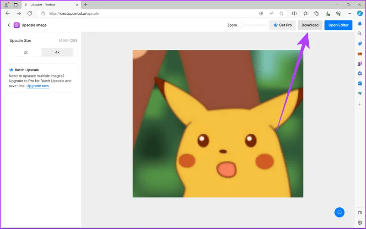Click the Download button
Image resolution: width=366 pixels, height=229 pixels.
click(310, 25)
